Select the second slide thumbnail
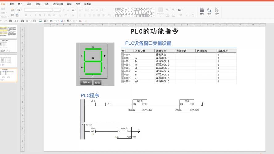274x154 pixels. [8, 46]
